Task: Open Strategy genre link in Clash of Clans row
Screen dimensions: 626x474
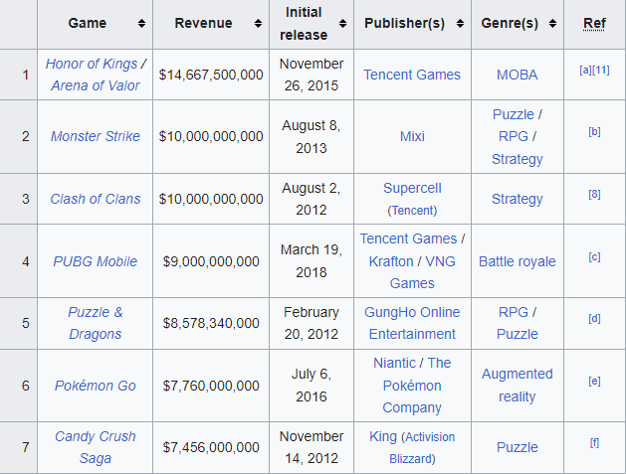Action: pos(517,199)
